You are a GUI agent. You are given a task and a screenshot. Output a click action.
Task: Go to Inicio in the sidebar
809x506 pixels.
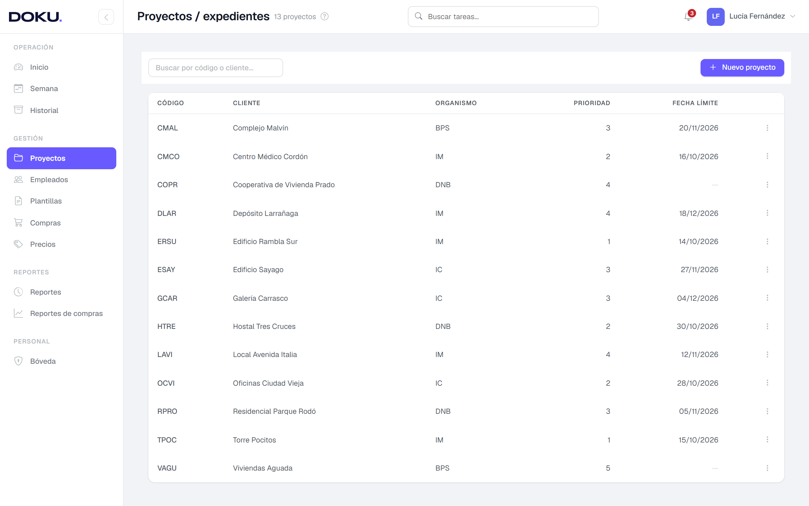(62, 67)
